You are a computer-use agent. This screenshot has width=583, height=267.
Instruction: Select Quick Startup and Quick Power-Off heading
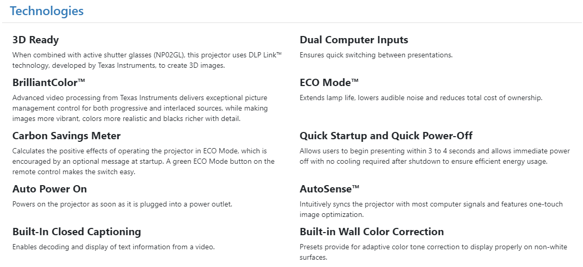386,136
